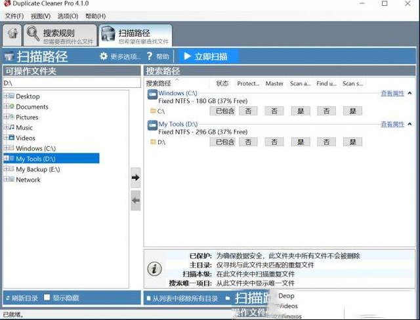Click the Windows (C:\) drive icon
This screenshot has width=420, height=320.
click(x=152, y=94)
